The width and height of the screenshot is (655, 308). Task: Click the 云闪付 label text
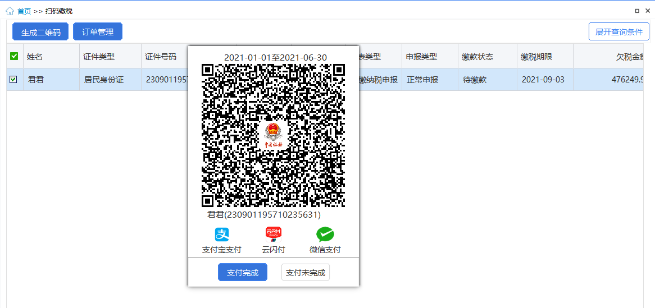pyautogui.click(x=274, y=250)
